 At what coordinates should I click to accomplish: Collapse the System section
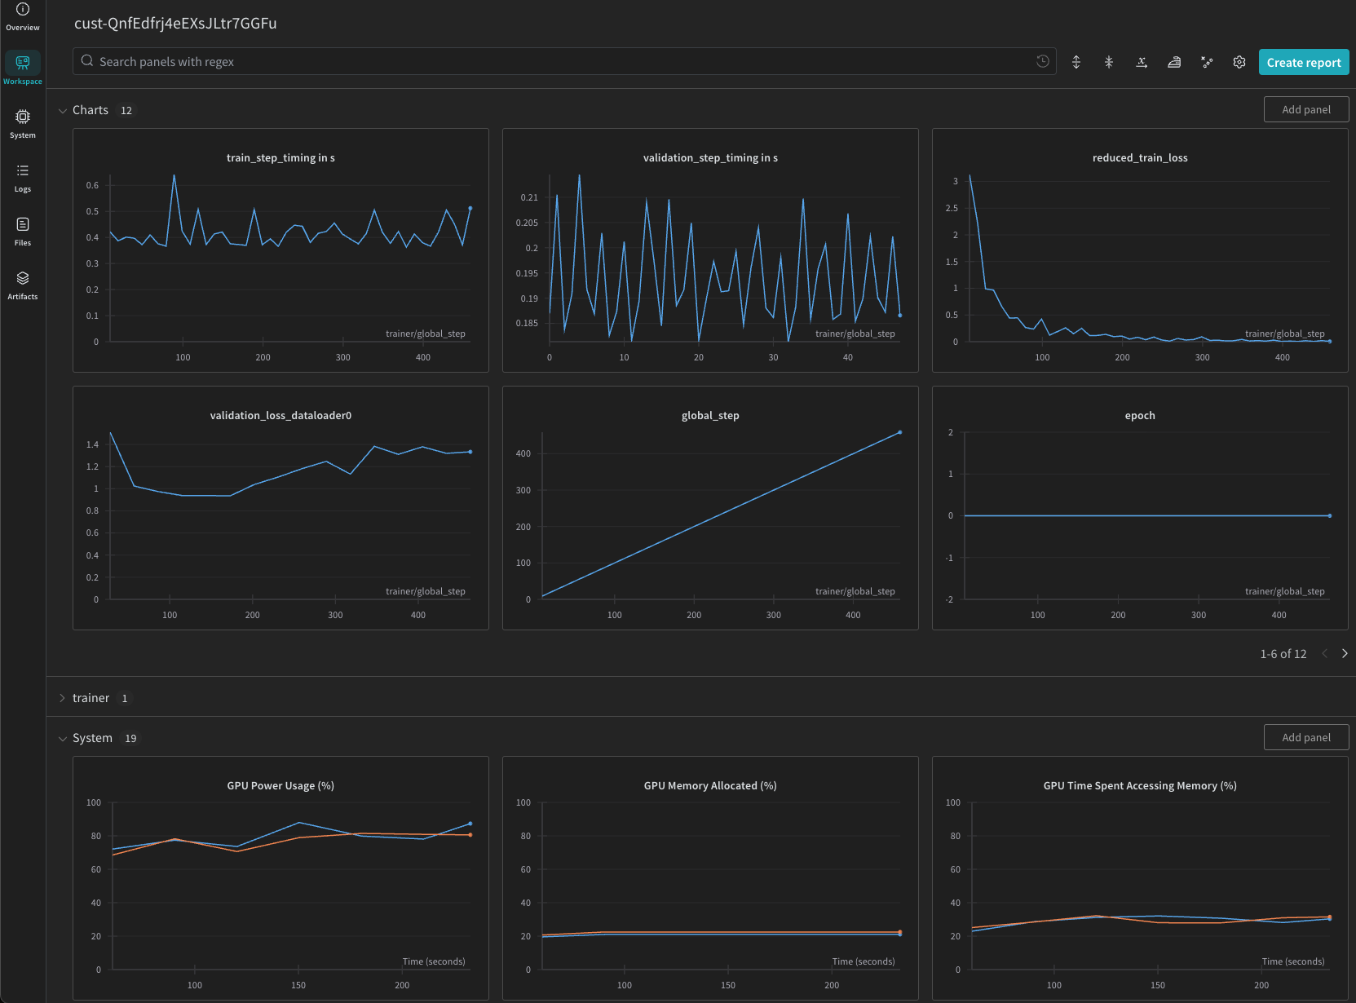(63, 739)
